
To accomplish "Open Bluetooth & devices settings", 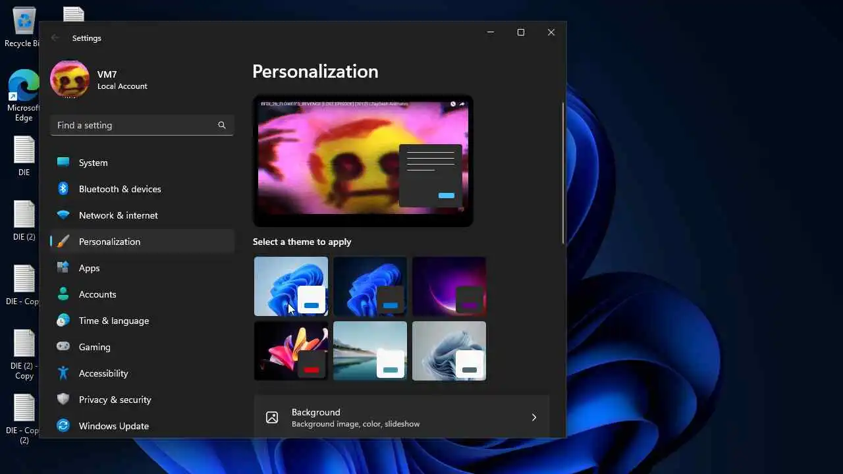I will (142, 189).
